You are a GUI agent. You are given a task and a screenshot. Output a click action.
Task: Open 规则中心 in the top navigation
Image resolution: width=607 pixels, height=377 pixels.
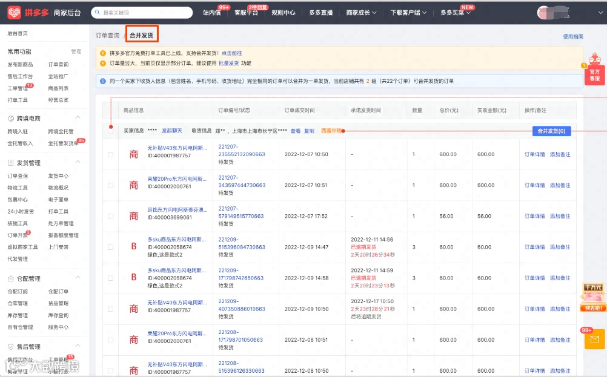click(x=284, y=13)
